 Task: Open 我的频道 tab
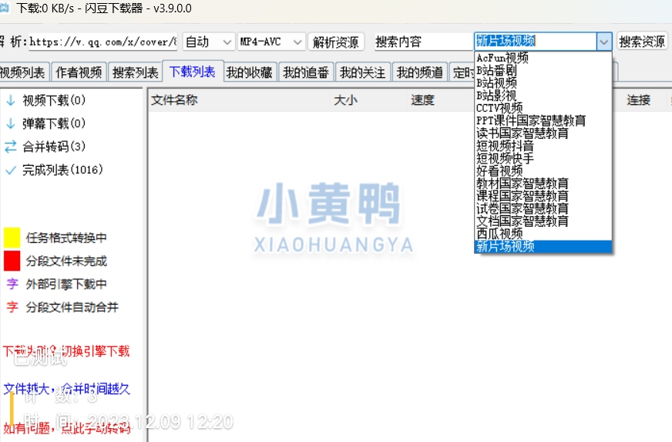(x=419, y=73)
